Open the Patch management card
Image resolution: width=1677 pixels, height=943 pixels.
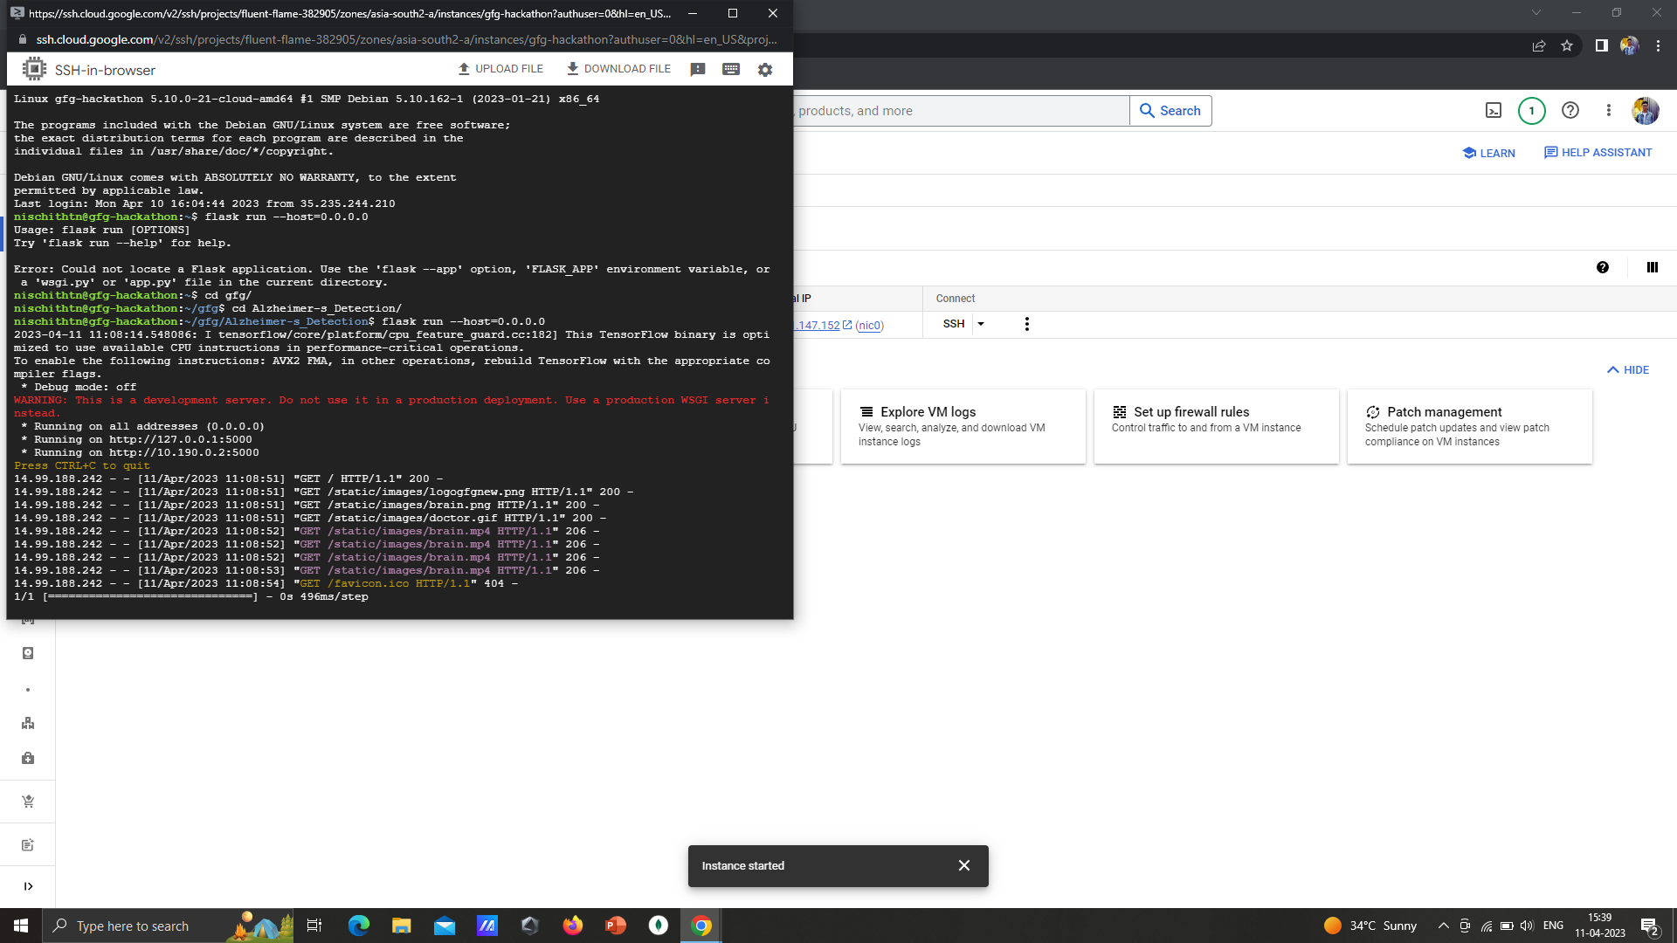(x=1469, y=427)
